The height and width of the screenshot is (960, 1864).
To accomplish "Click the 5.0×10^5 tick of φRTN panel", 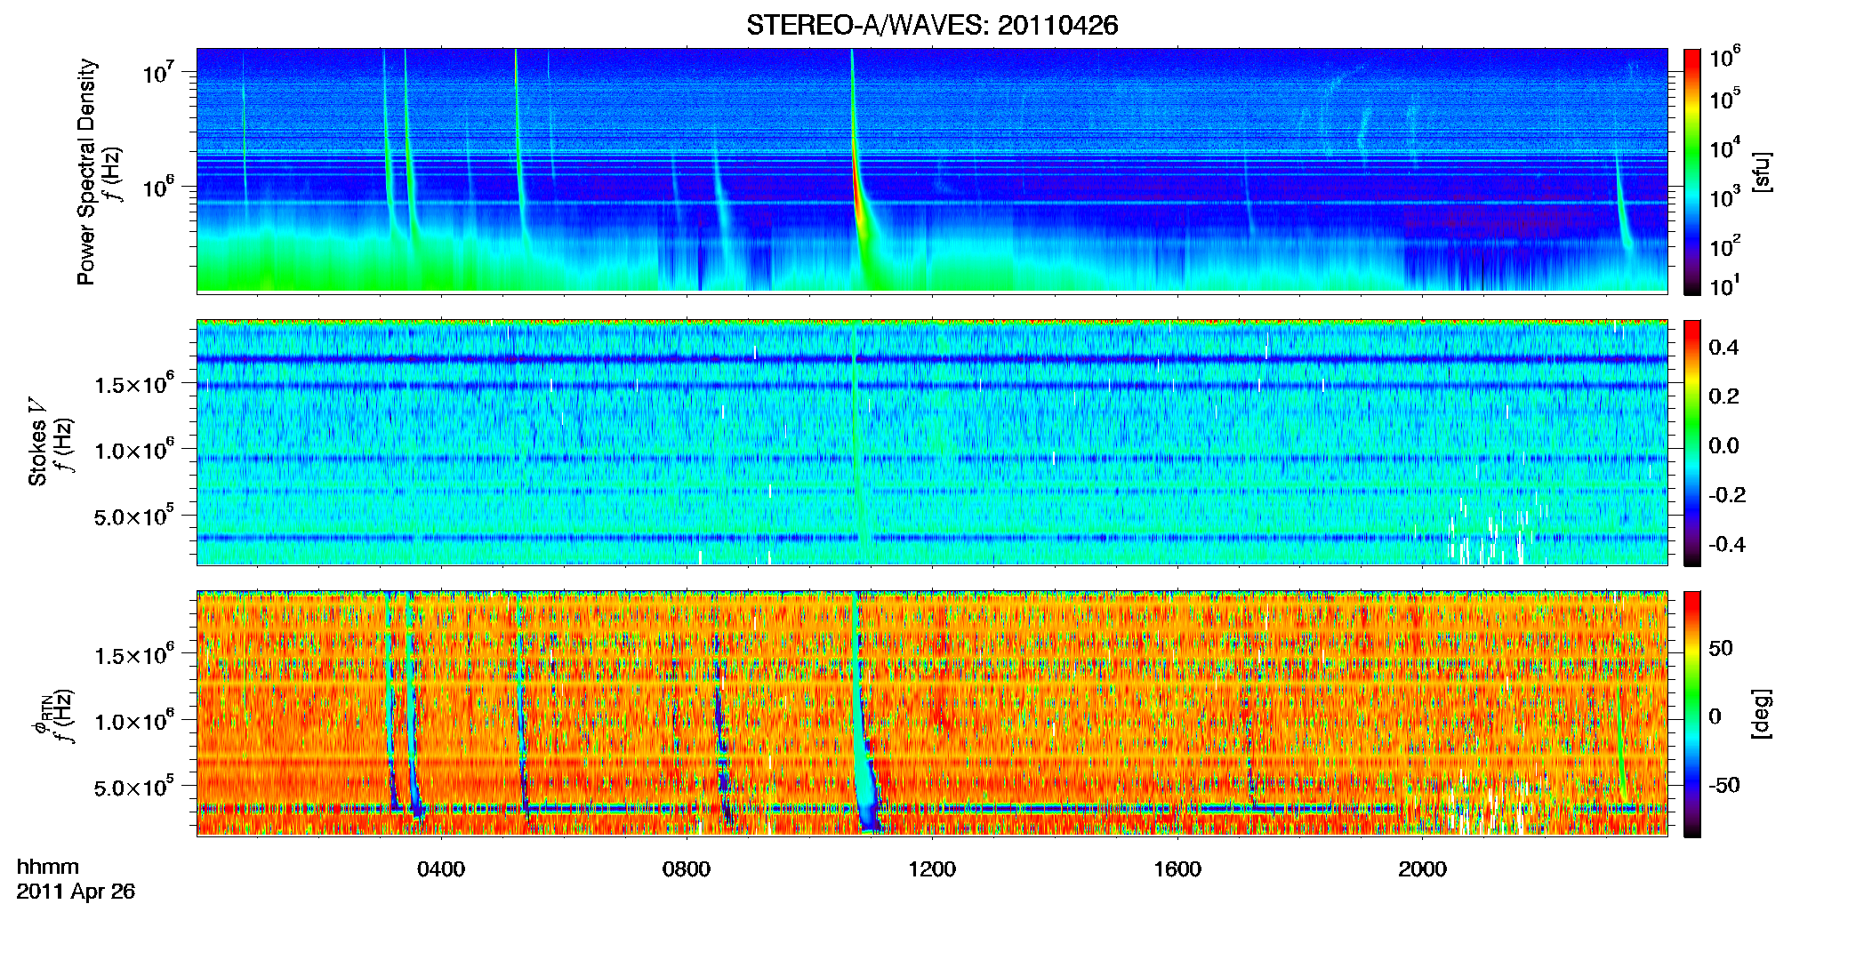I will [x=133, y=787].
